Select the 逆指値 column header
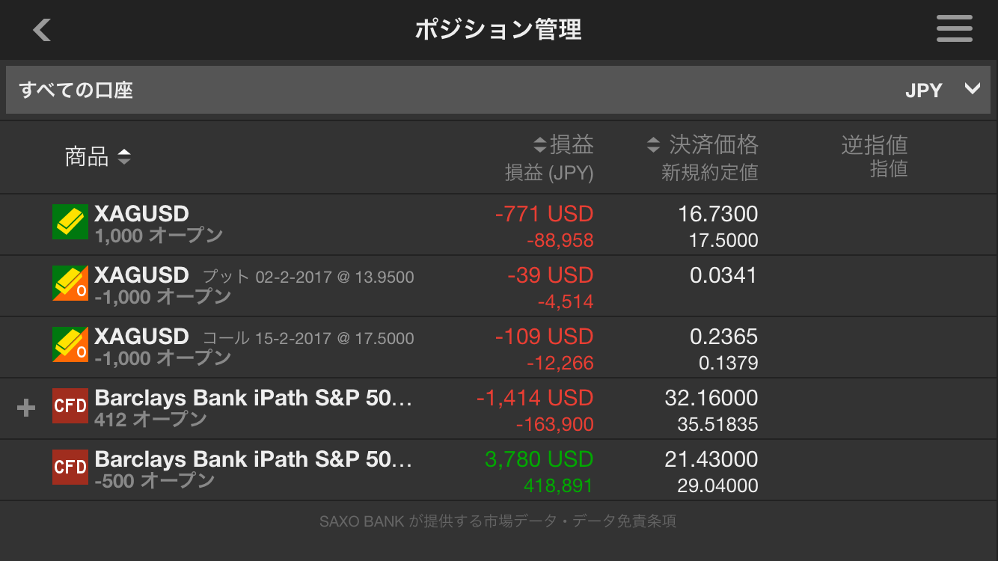The height and width of the screenshot is (561, 998). point(874,144)
